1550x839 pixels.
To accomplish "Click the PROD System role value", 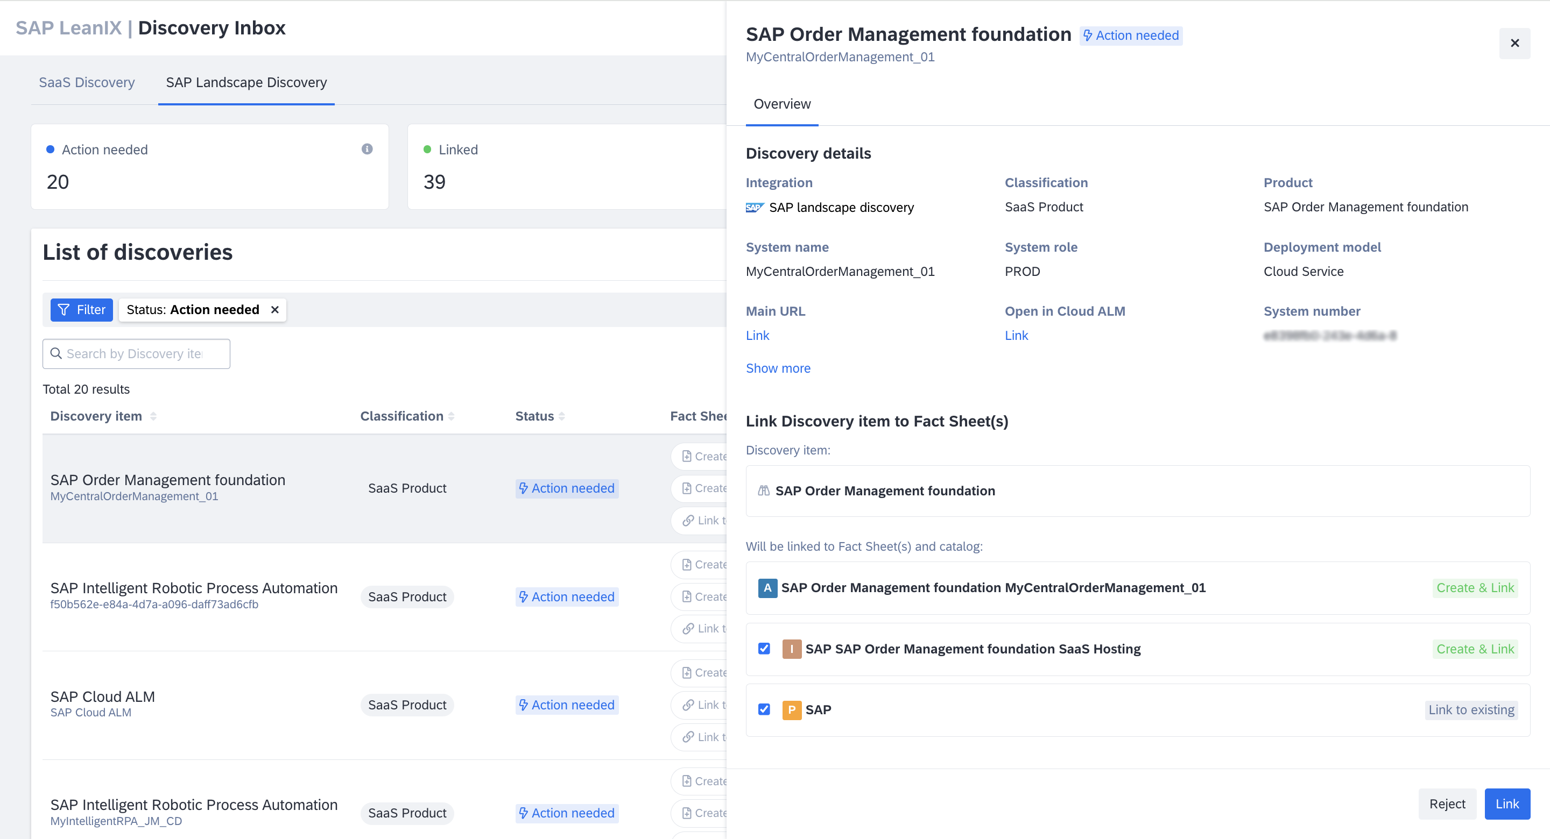I will [1021, 272].
